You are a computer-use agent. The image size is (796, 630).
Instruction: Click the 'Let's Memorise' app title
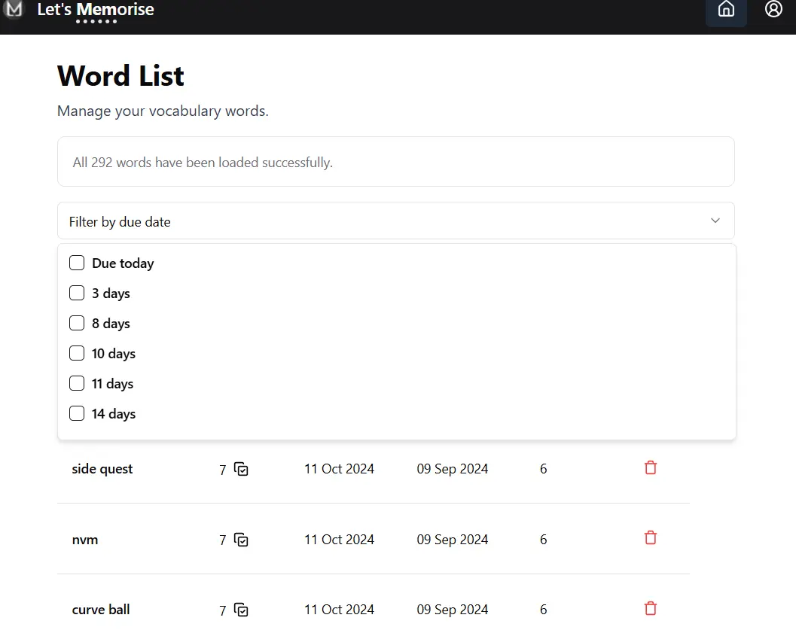pos(96,11)
